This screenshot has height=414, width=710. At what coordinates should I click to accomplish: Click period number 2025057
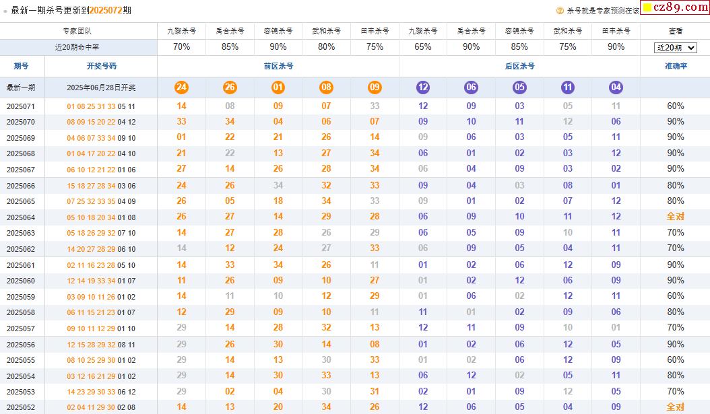(21, 329)
